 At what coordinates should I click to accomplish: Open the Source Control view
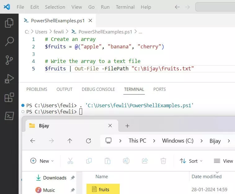9,60
